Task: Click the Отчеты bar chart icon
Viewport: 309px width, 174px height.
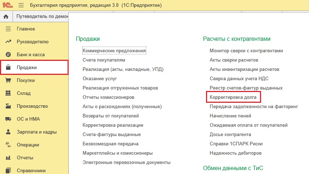Action: pyautogui.click(x=8, y=158)
